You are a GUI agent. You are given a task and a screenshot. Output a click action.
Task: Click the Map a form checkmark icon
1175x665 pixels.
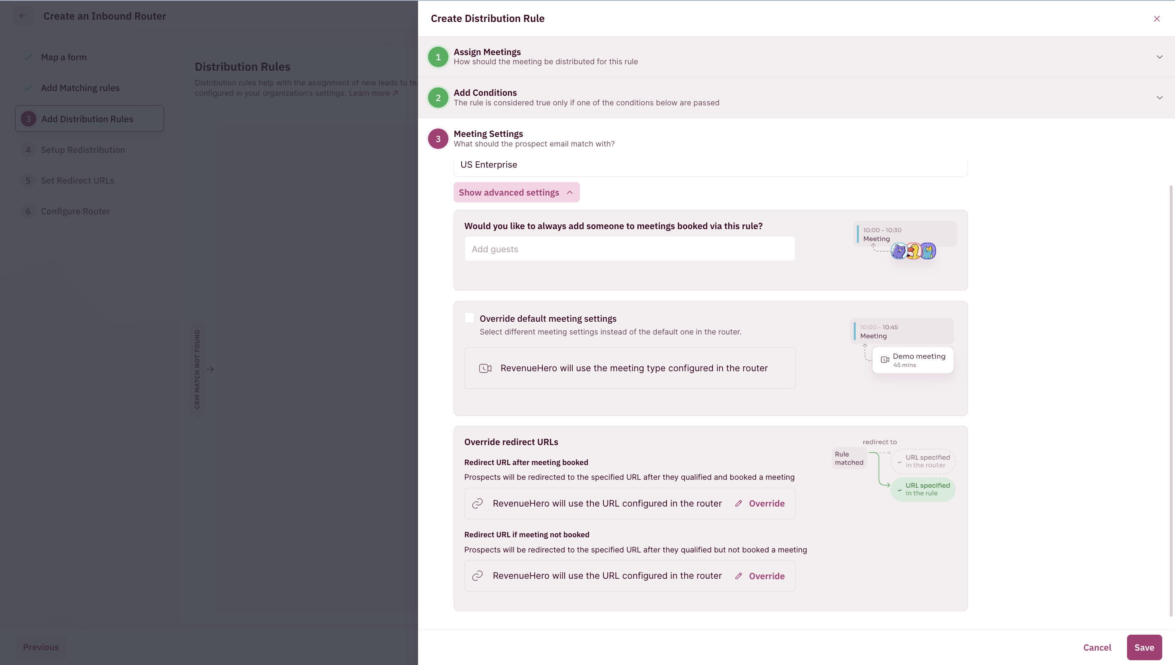coord(28,57)
